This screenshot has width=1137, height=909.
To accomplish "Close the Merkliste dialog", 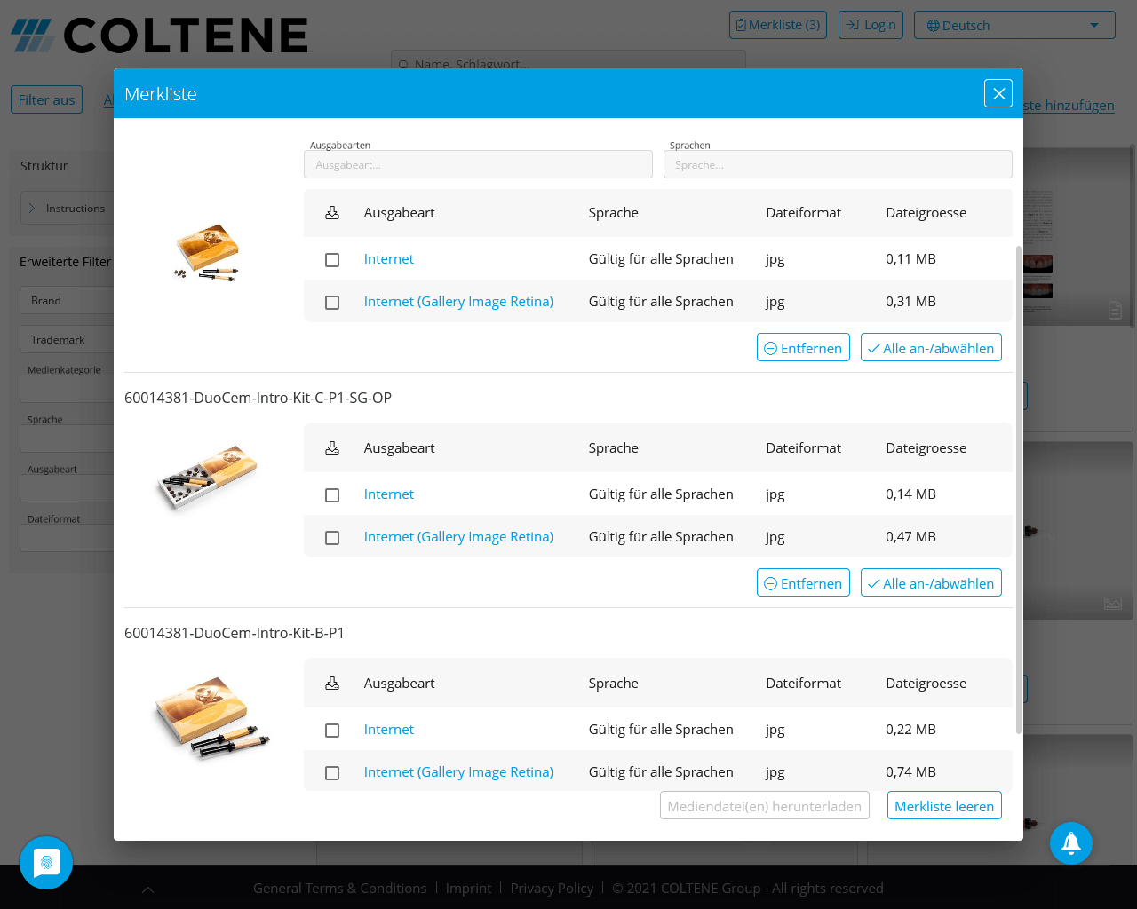I will [998, 93].
